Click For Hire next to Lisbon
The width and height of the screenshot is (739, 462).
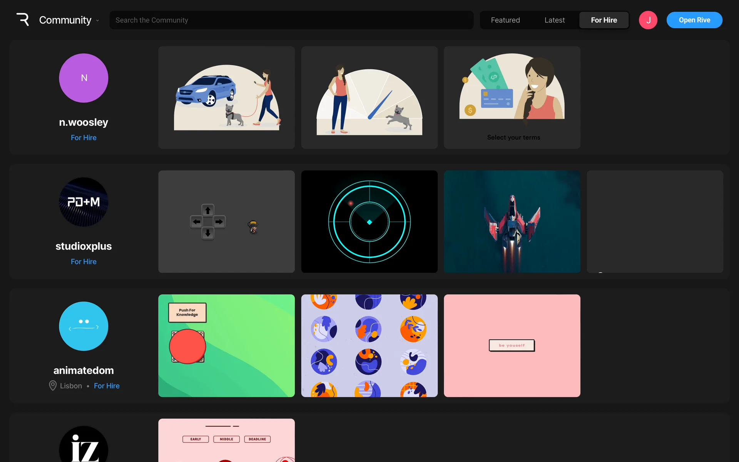point(107,386)
